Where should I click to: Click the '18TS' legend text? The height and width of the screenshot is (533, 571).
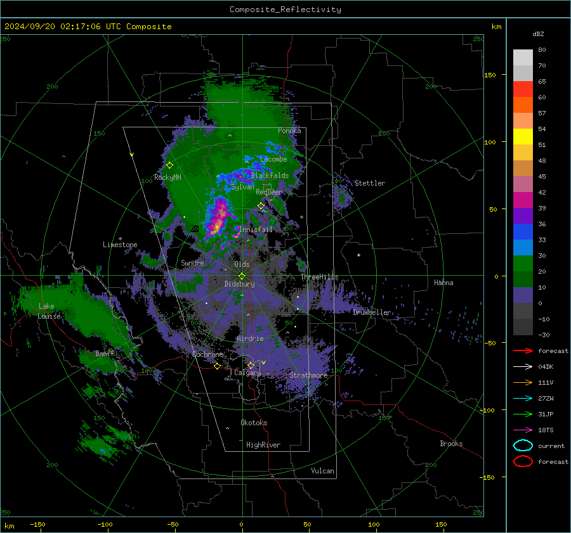coord(546,430)
